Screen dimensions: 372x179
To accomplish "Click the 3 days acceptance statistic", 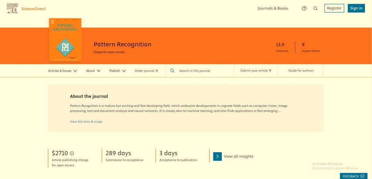I will tap(168, 153).
